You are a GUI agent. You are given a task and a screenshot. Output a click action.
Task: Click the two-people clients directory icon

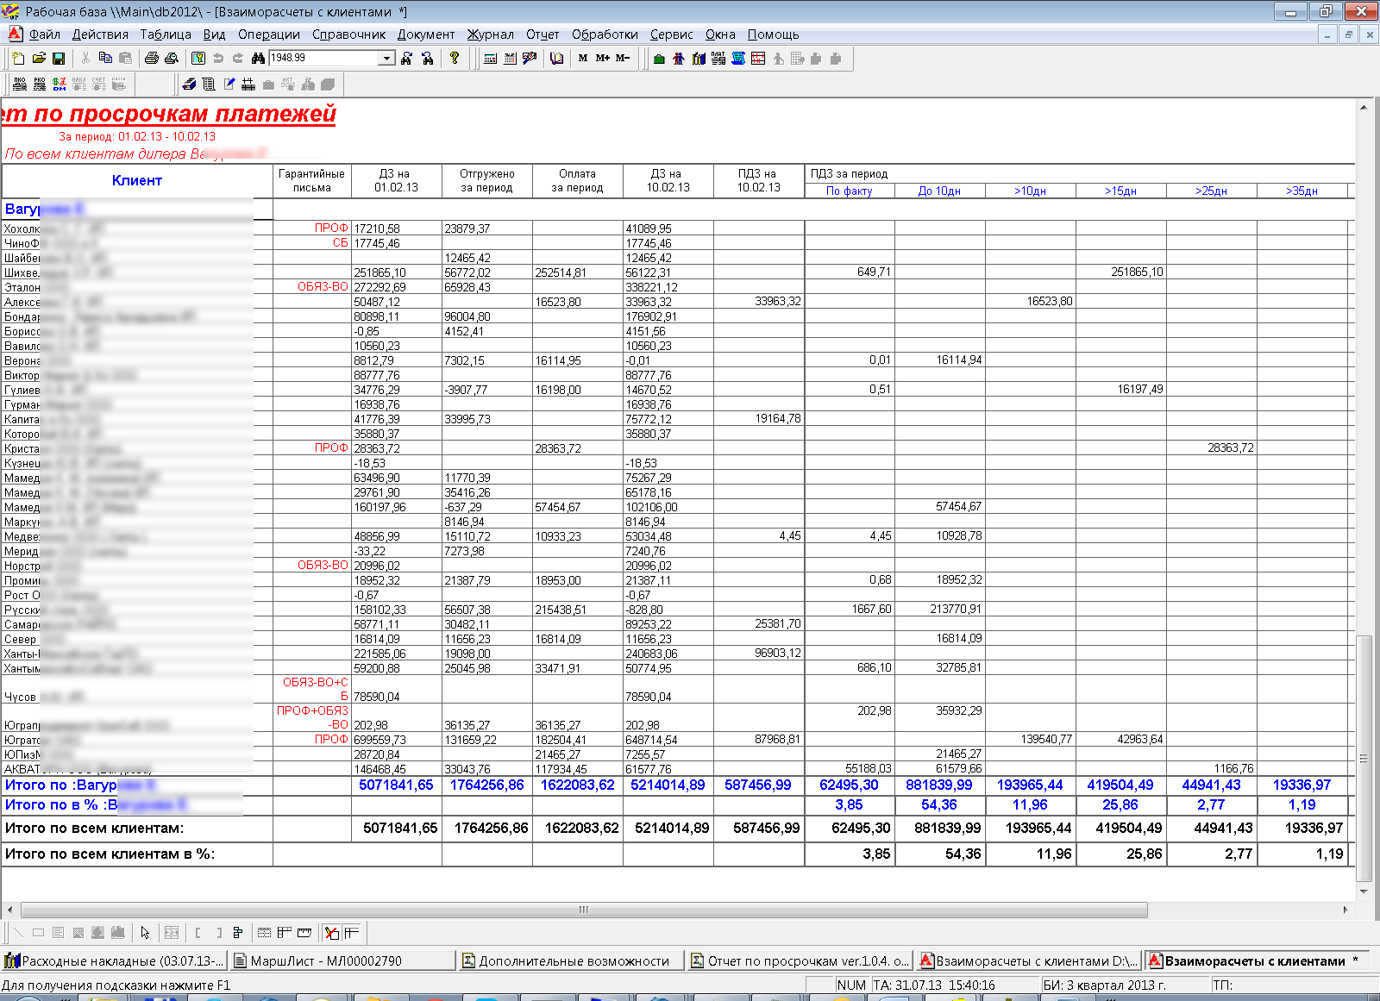pyautogui.click(x=679, y=59)
